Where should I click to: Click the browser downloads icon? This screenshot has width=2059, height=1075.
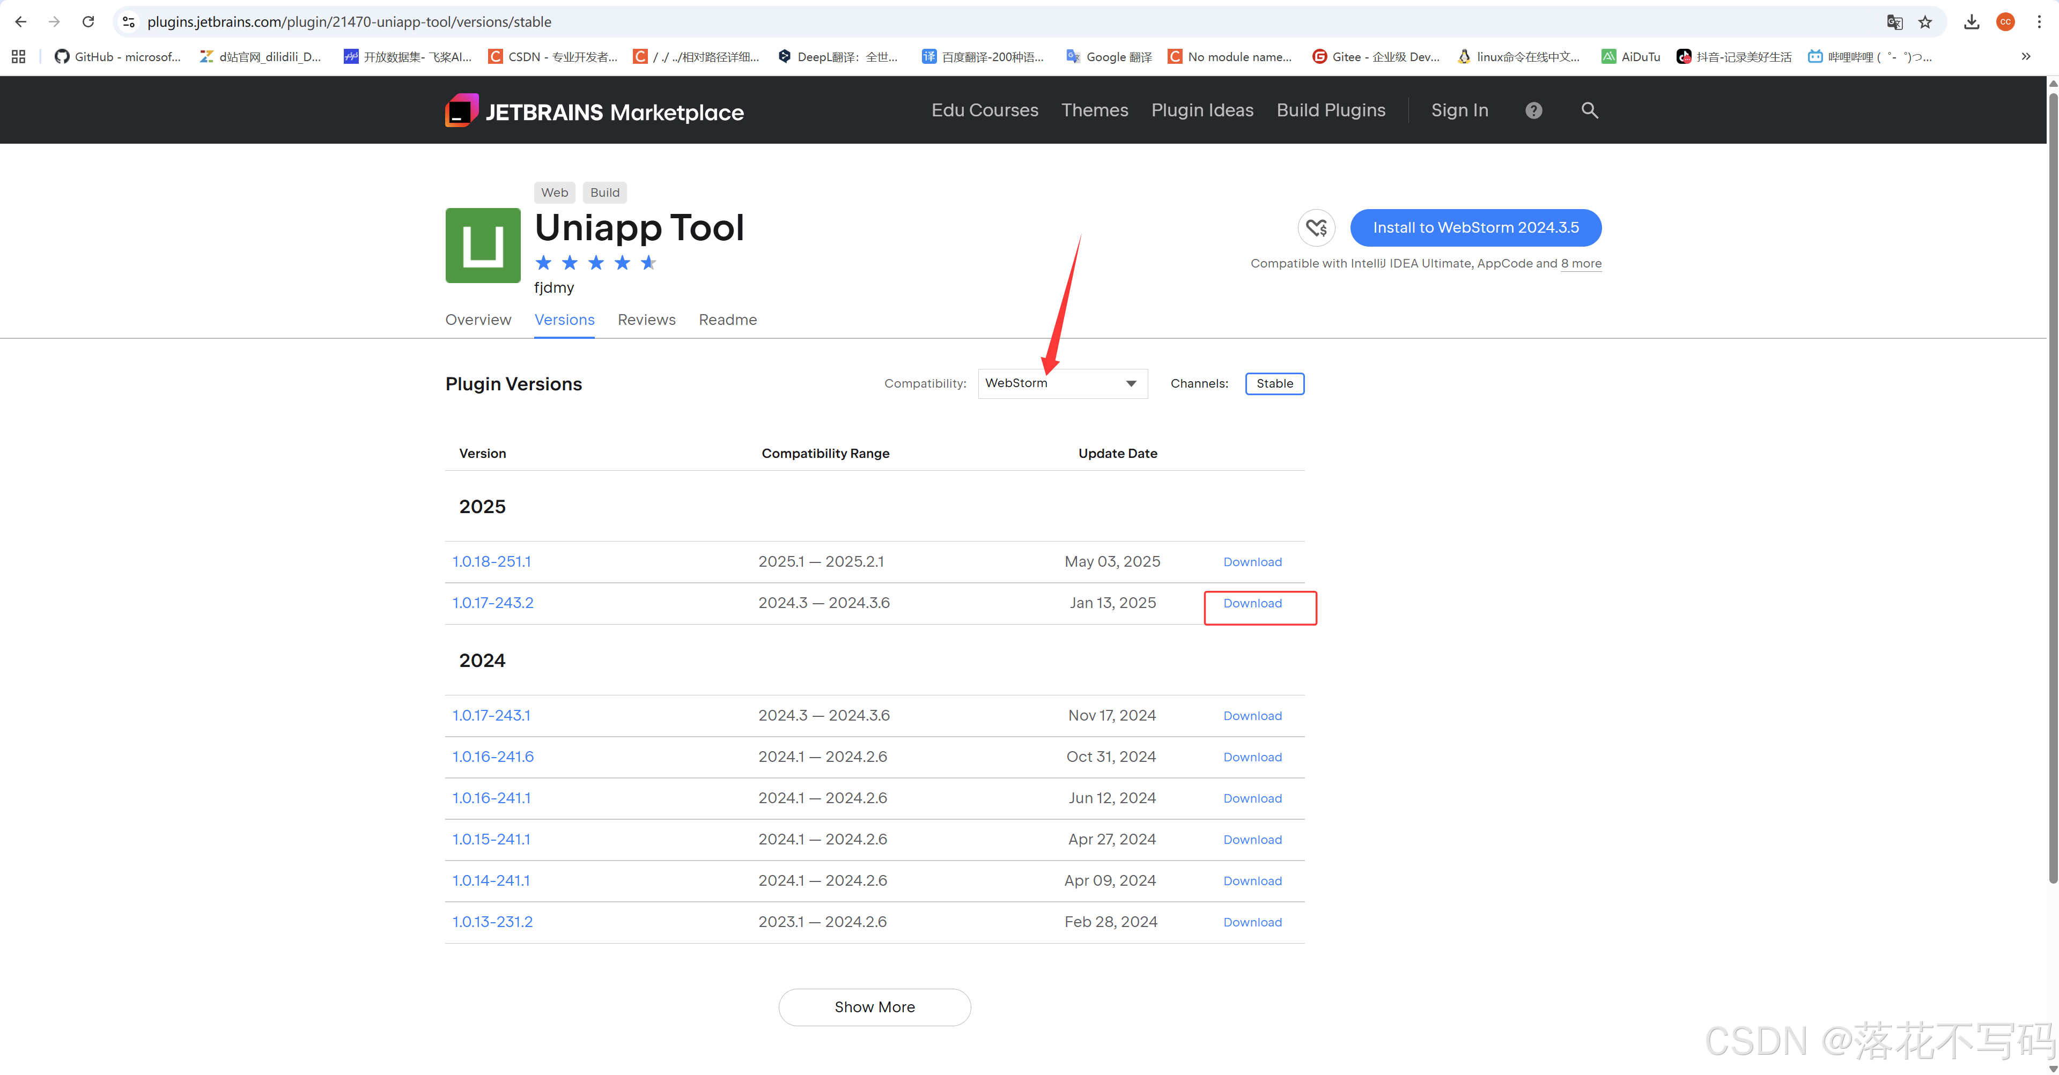[1971, 21]
